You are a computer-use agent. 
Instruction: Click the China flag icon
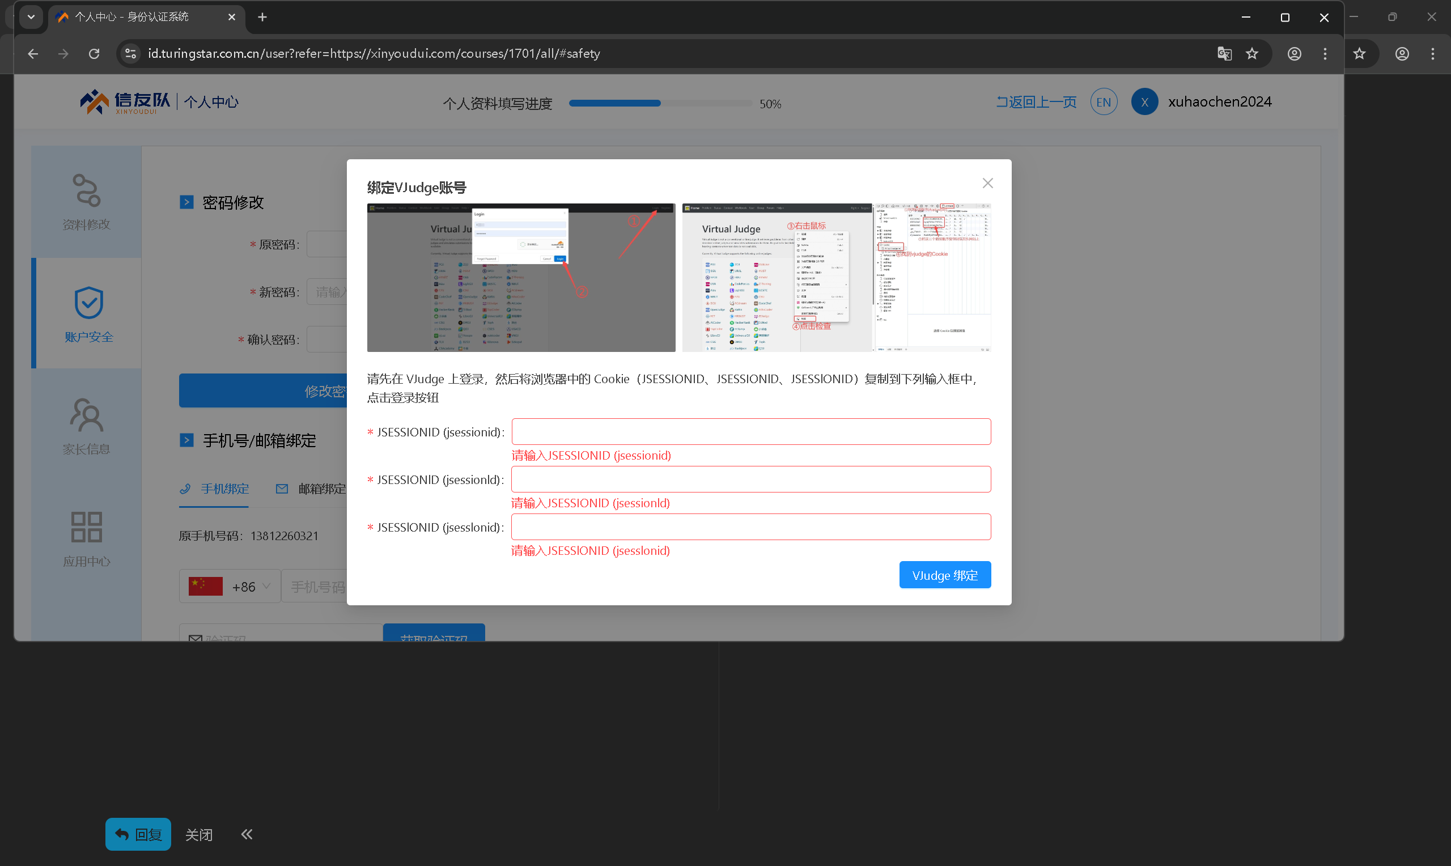tap(205, 586)
